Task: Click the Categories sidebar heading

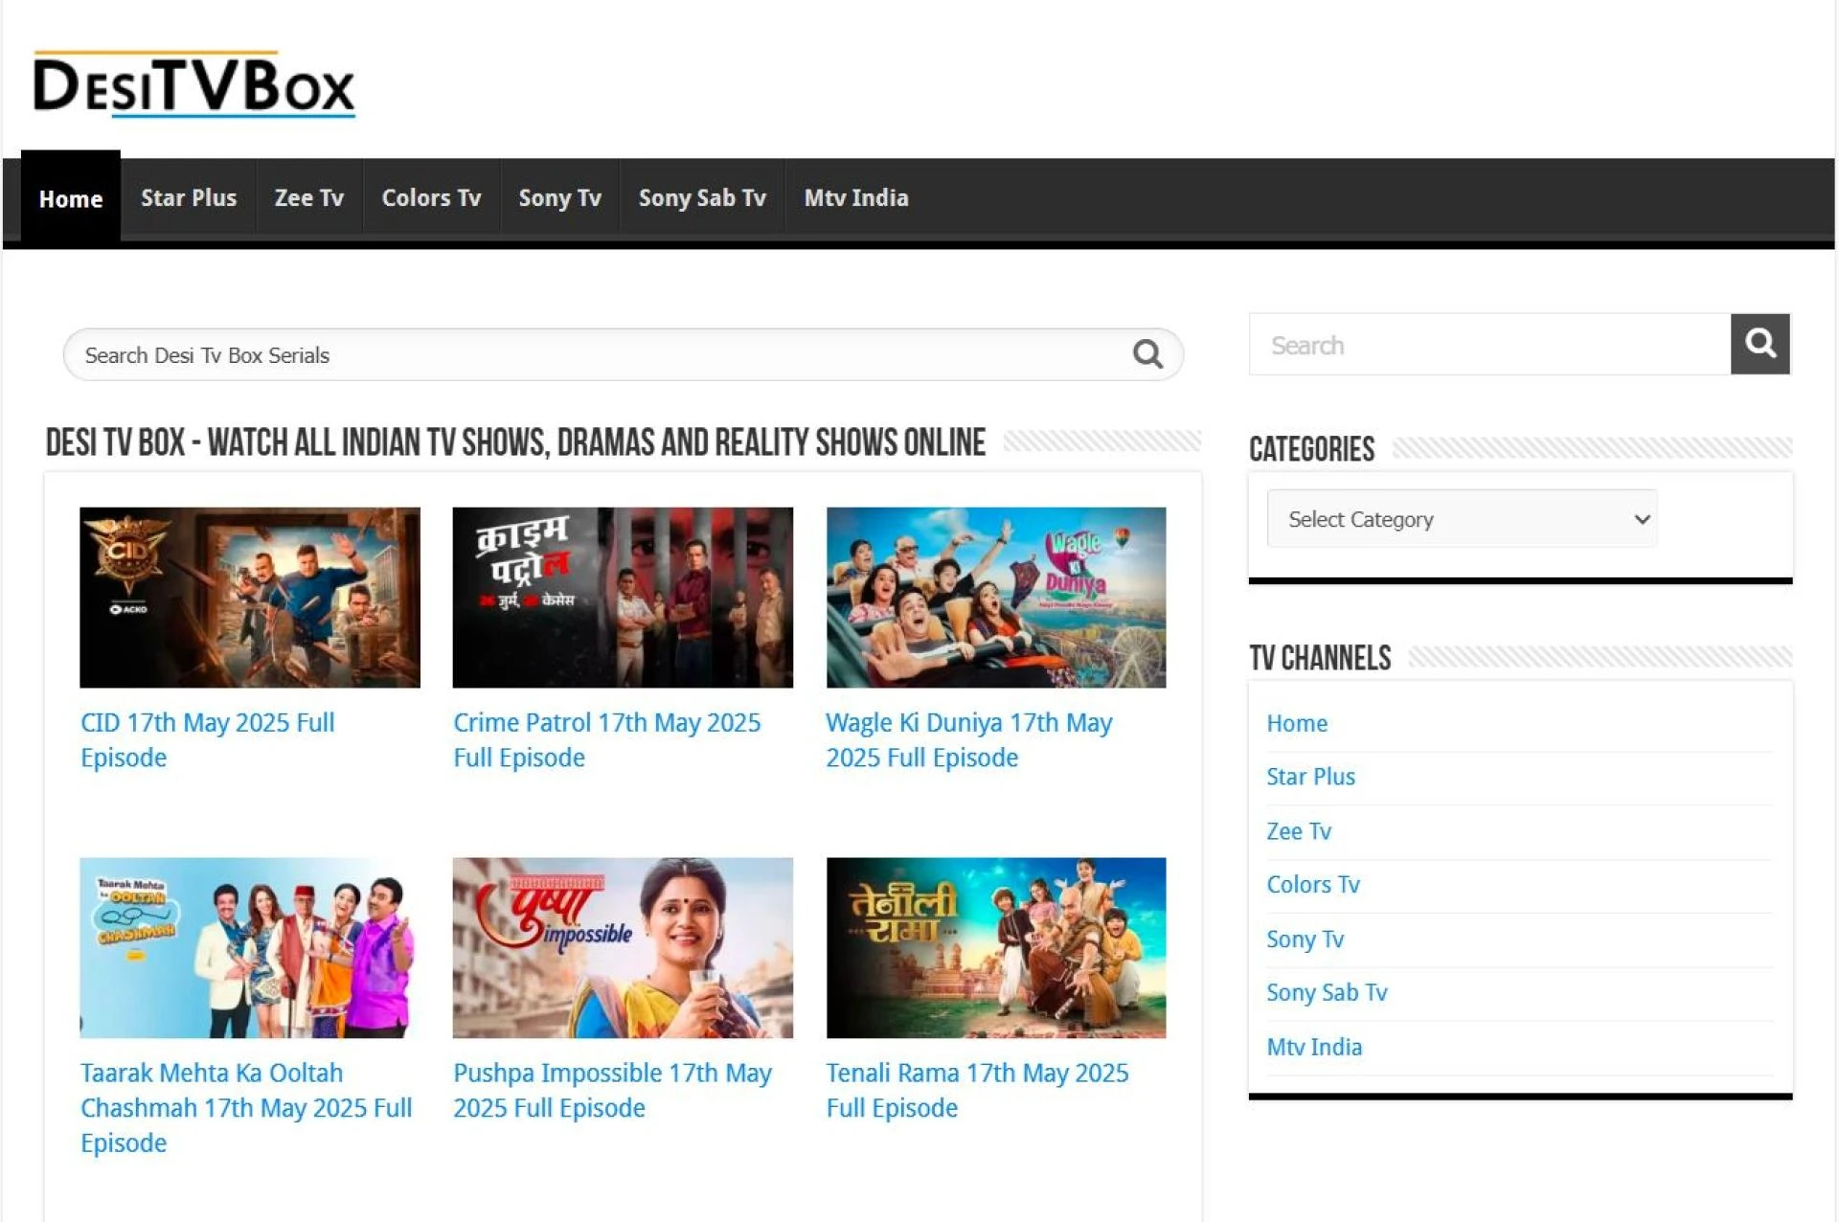Action: tap(1311, 449)
